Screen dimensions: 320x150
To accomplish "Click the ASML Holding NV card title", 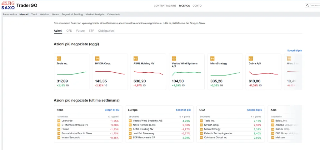I will [x=144, y=64].
